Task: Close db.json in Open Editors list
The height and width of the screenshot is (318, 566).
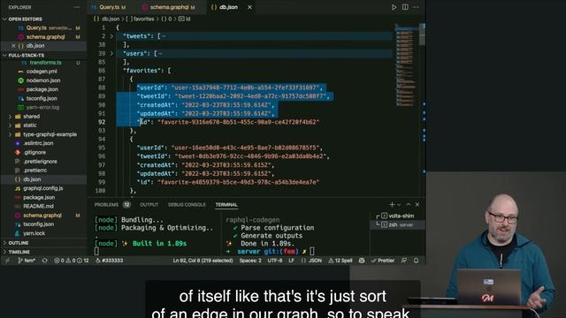Action: click(13, 46)
